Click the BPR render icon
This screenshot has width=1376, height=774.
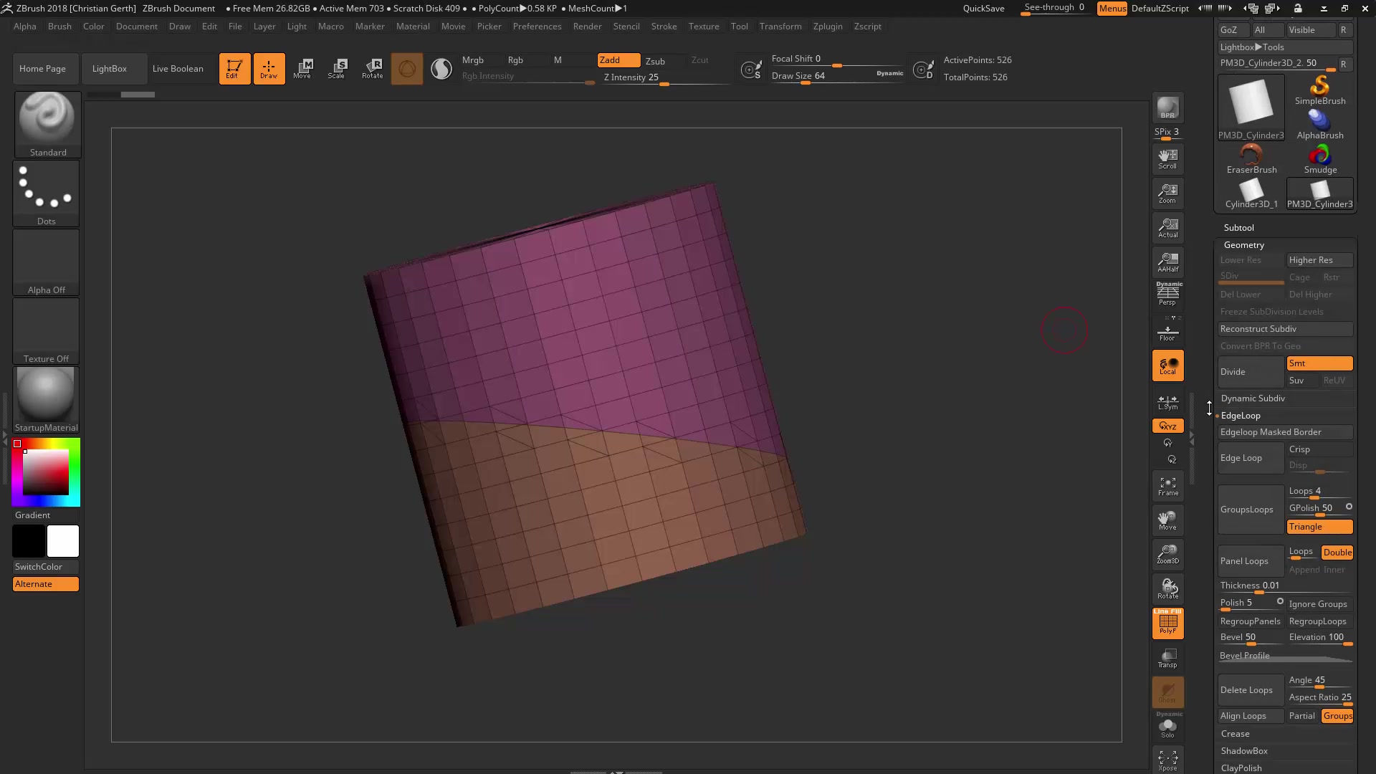coord(1167,108)
